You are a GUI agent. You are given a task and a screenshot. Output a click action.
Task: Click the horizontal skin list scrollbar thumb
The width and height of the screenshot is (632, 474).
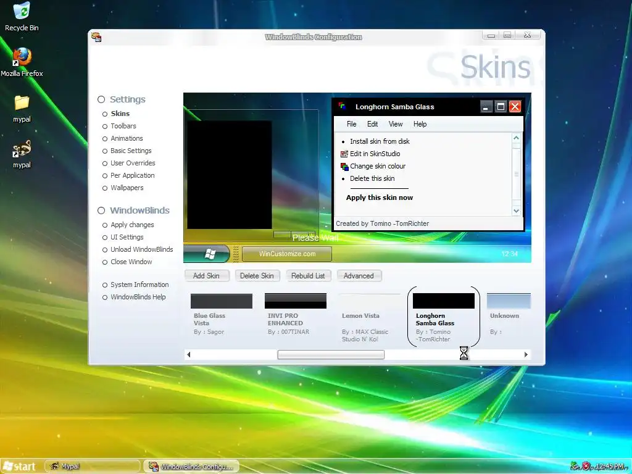point(331,355)
